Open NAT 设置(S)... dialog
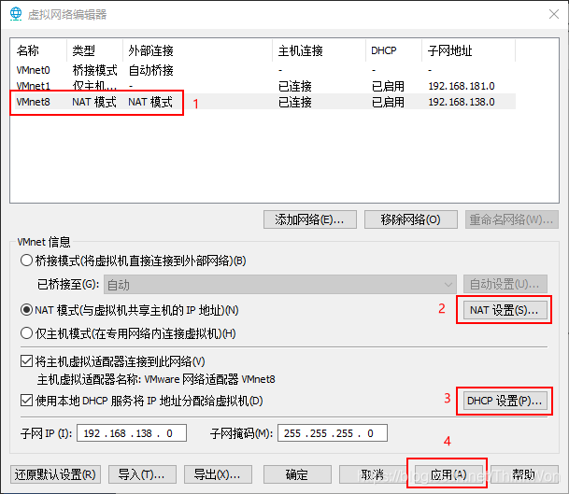Image resolution: width=569 pixels, height=494 pixels. coord(505,310)
